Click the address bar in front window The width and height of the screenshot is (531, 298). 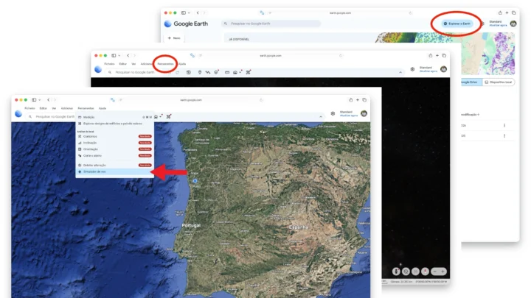(x=191, y=100)
